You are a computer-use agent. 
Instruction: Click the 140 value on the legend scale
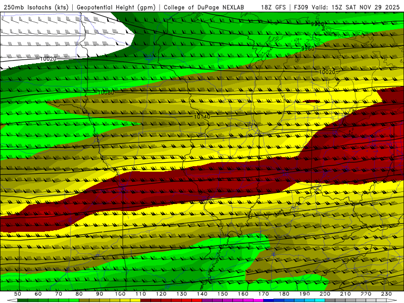click(203, 294)
